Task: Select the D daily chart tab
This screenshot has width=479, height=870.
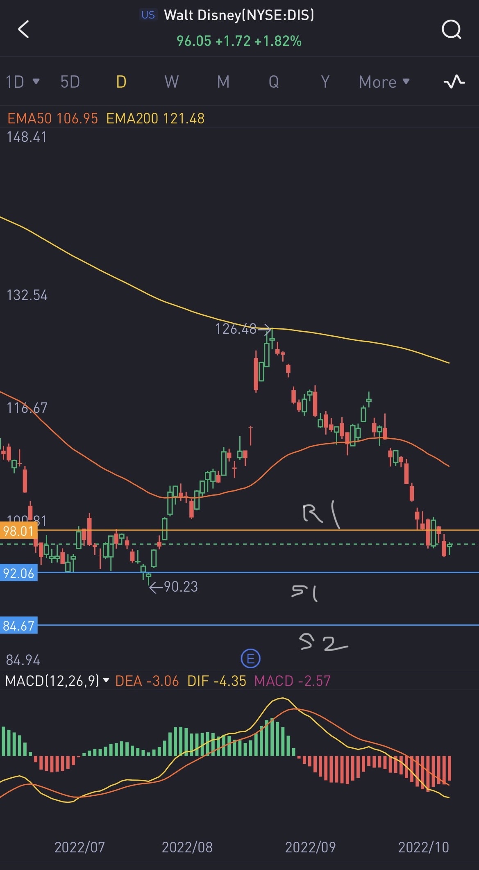Action: [121, 82]
